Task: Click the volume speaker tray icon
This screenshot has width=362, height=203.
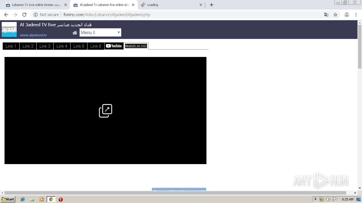Action: [x=328, y=199]
